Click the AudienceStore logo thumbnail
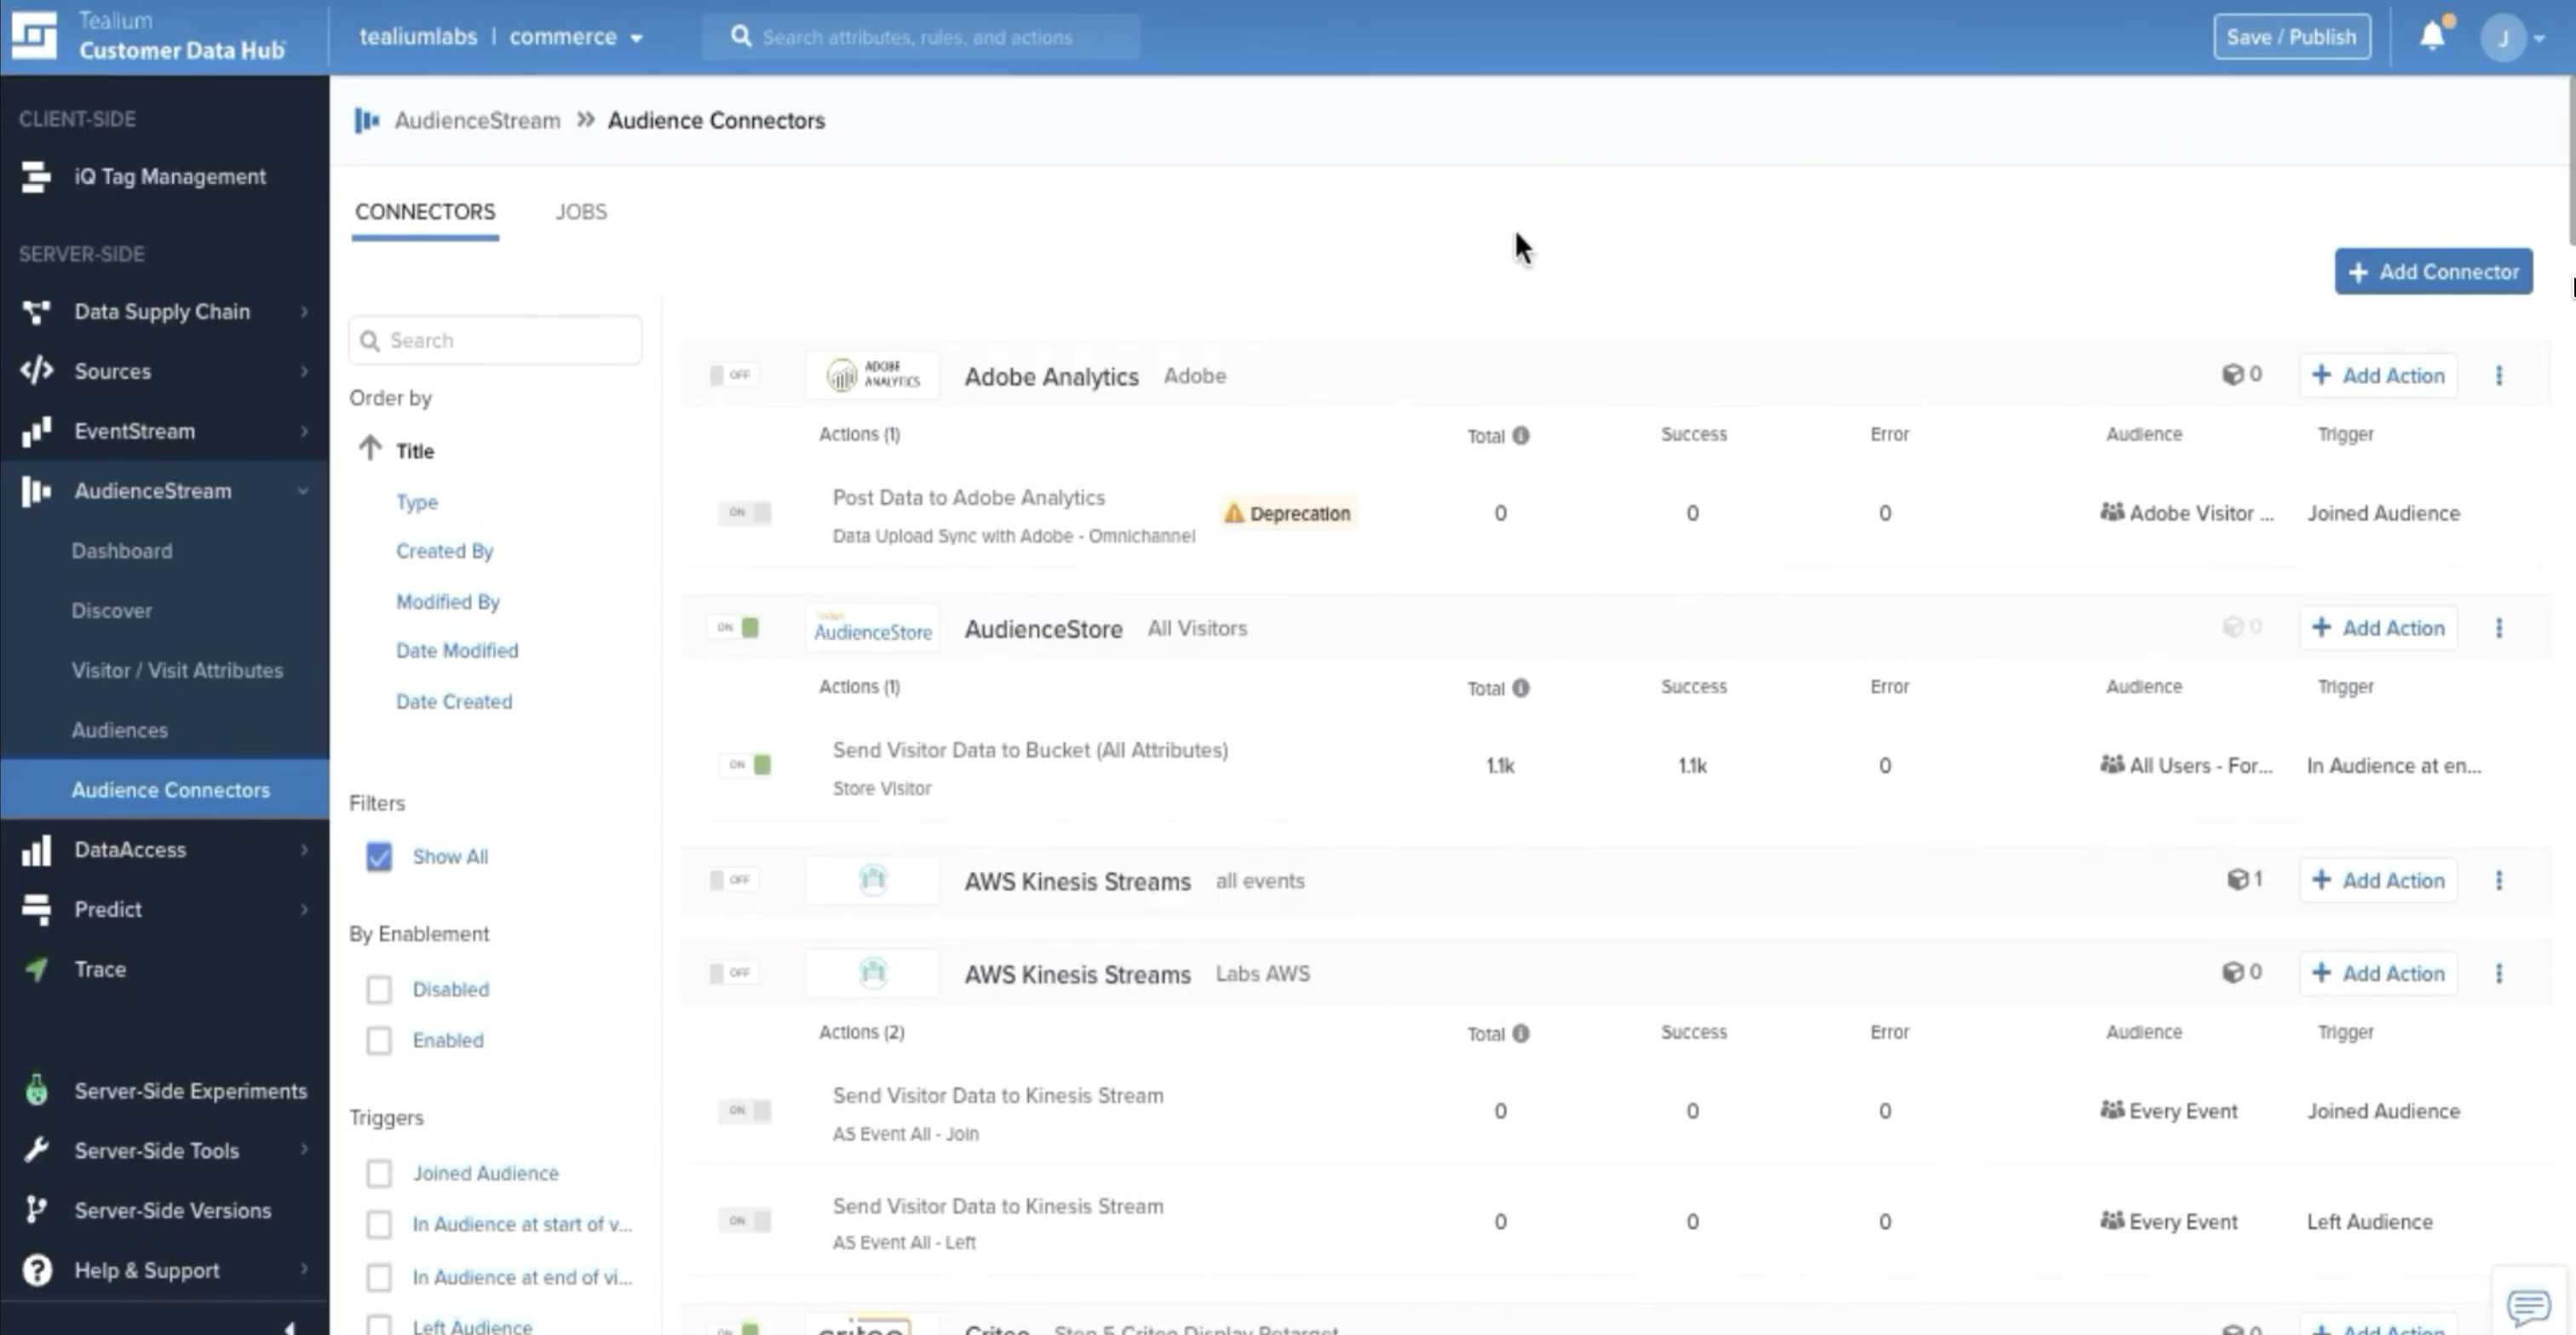The image size is (2576, 1335). (873, 628)
